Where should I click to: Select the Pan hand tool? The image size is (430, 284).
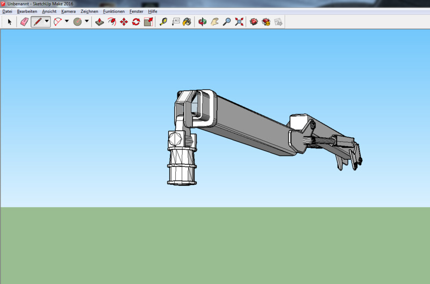coord(214,22)
